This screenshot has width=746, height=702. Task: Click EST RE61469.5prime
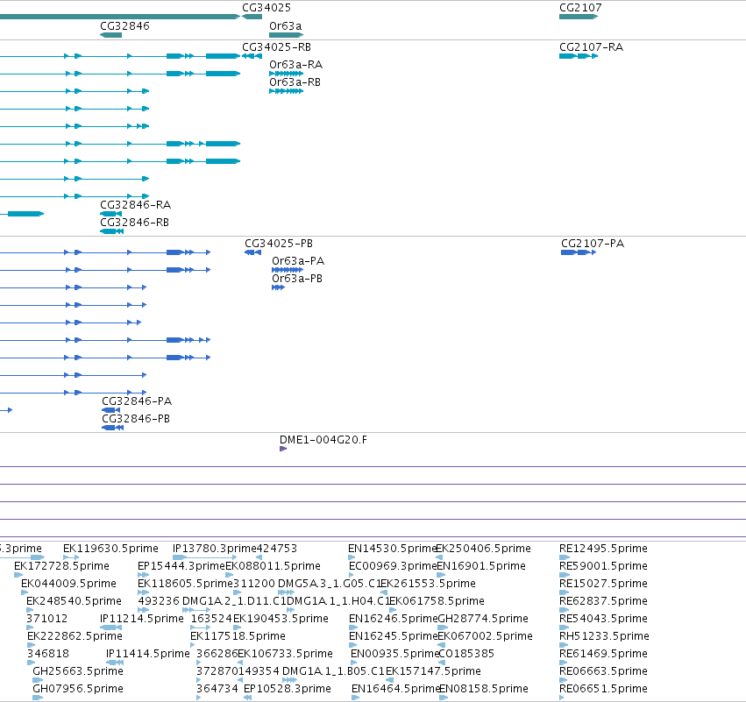[x=603, y=654]
